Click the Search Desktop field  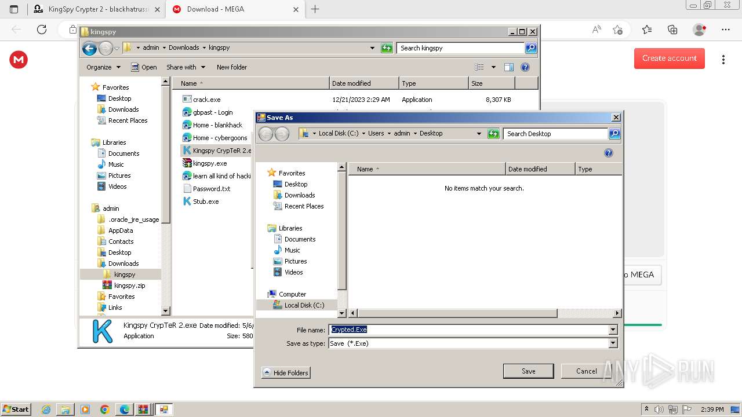tap(555, 134)
